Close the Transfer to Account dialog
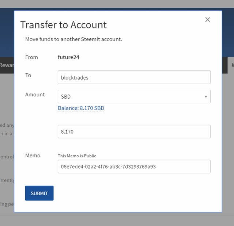The height and width of the screenshot is (226, 234). [207, 19]
